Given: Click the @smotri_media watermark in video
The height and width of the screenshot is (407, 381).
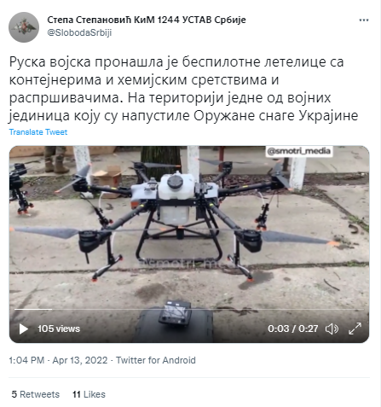Looking at the screenshot, I should (299, 151).
